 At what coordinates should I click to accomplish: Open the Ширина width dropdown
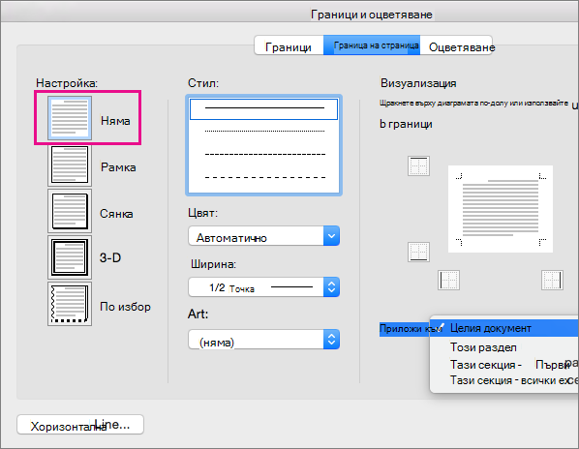coord(263,287)
